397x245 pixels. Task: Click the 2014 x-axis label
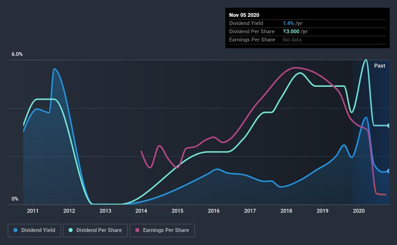(x=141, y=211)
